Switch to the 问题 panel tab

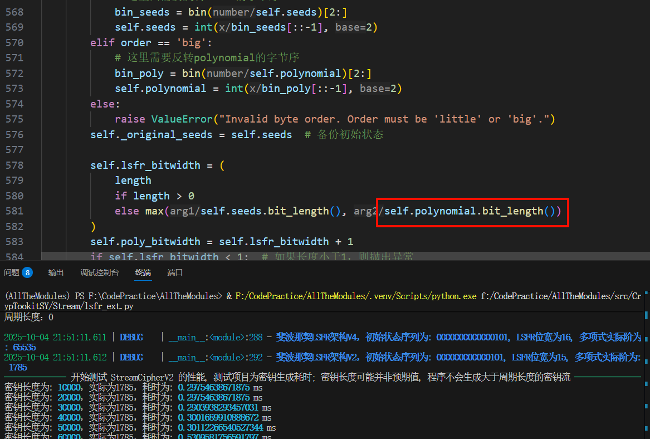12,272
